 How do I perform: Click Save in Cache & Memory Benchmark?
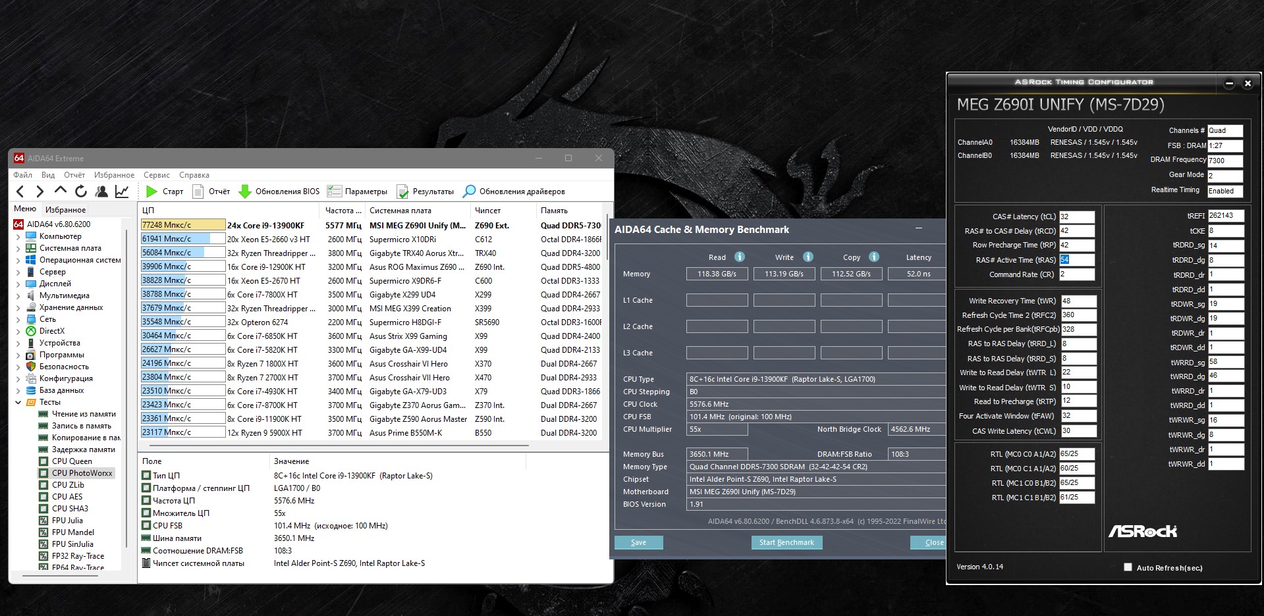[638, 542]
